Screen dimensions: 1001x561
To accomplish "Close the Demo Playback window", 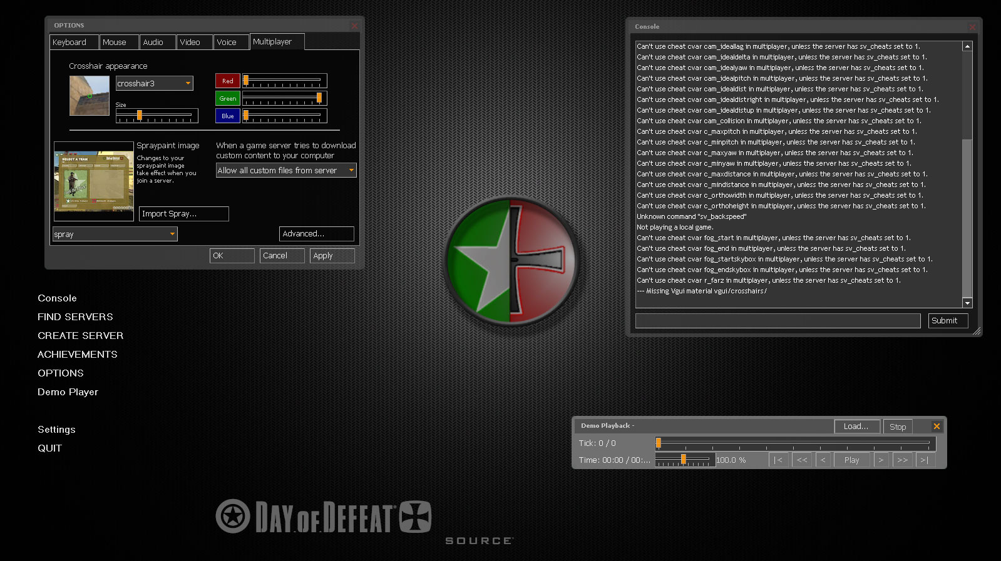I will tap(937, 427).
